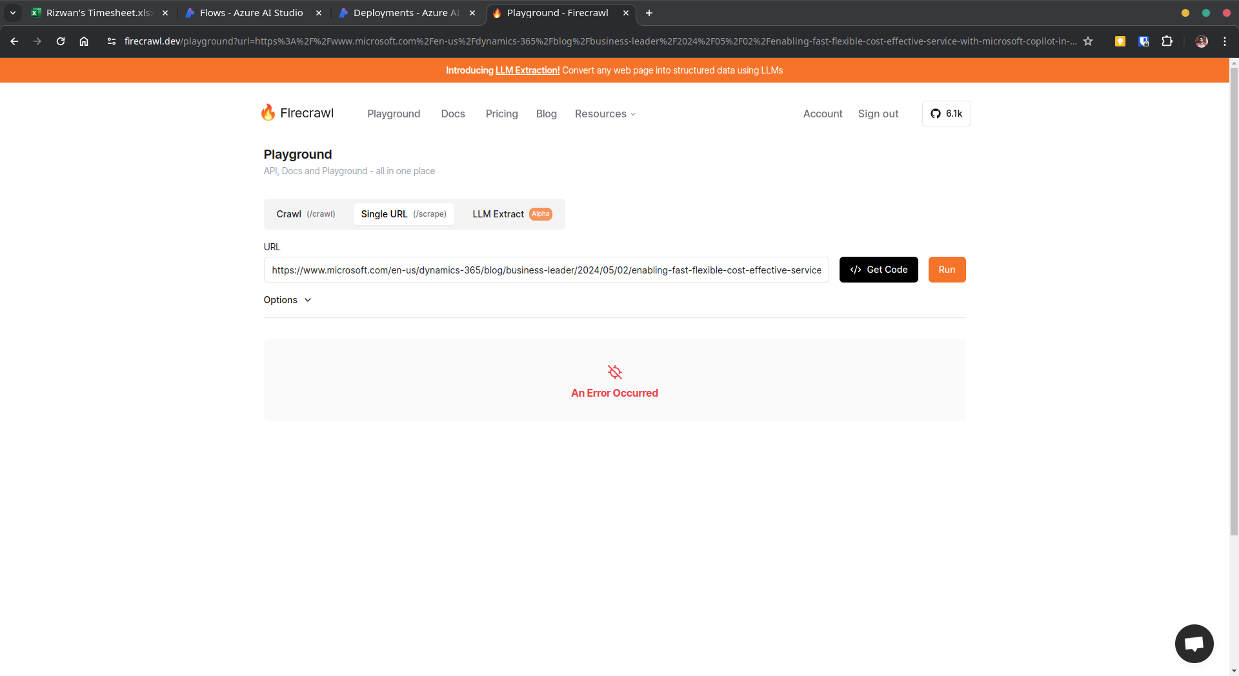Follow the LLM Extraction! banner link
Viewport: 1239px width, 676px height.
point(527,70)
